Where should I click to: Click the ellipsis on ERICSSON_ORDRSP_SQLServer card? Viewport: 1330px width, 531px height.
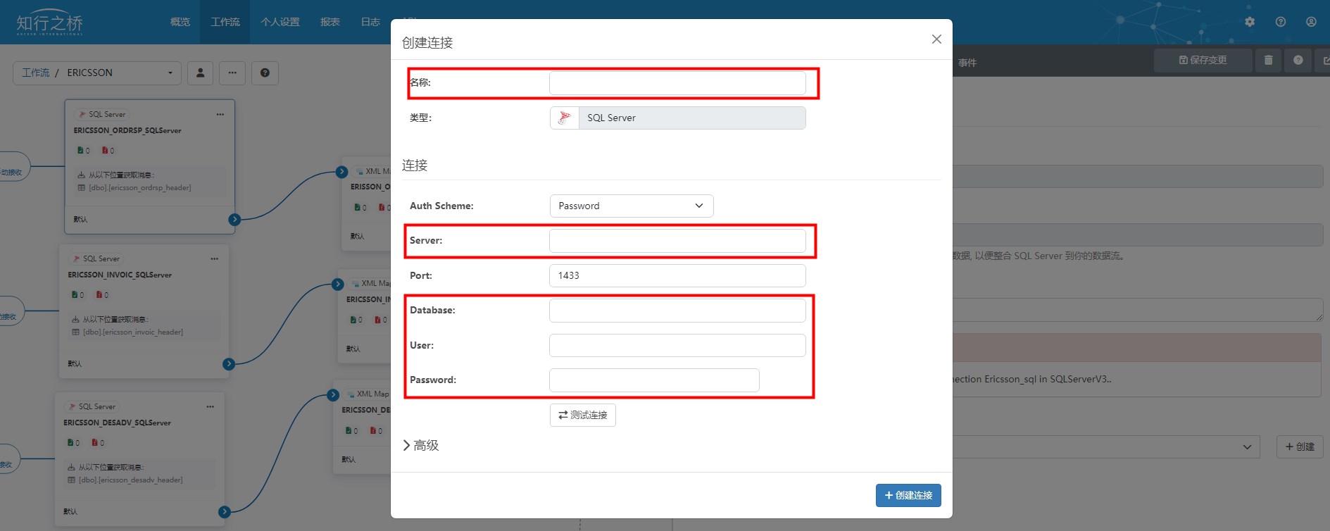pyautogui.click(x=220, y=114)
